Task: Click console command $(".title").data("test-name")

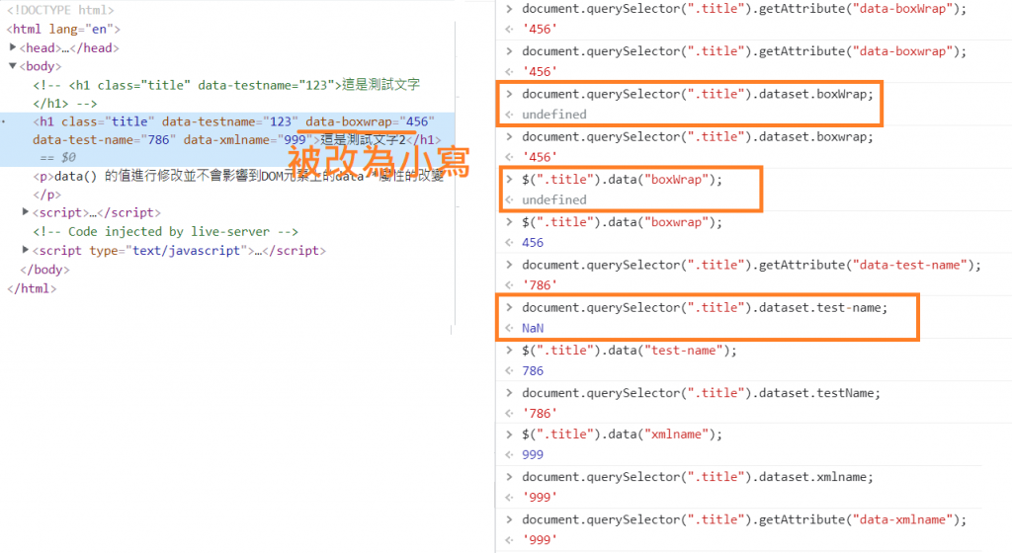Action: point(630,350)
